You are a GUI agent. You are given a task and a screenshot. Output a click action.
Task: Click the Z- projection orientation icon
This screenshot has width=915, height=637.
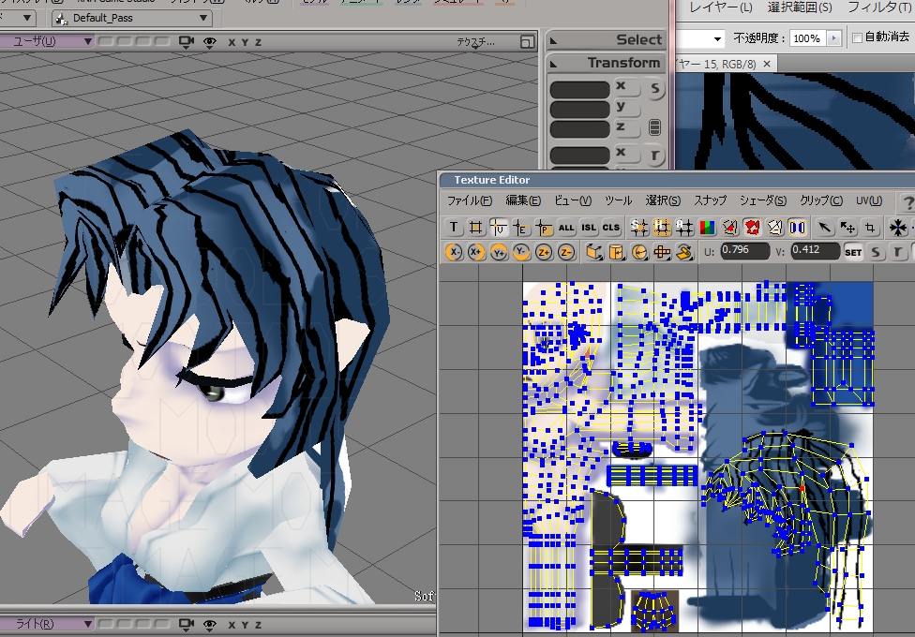[566, 252]
